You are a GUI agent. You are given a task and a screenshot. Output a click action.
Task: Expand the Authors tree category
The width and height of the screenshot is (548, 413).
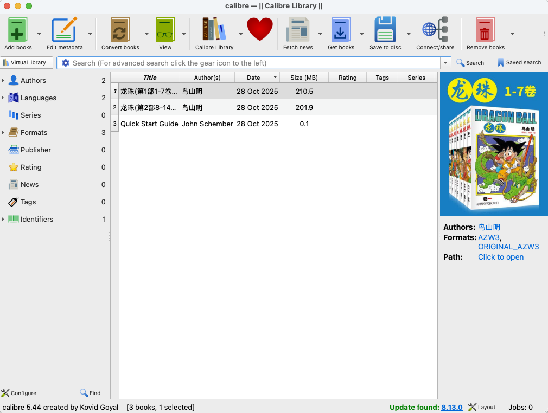3,81
